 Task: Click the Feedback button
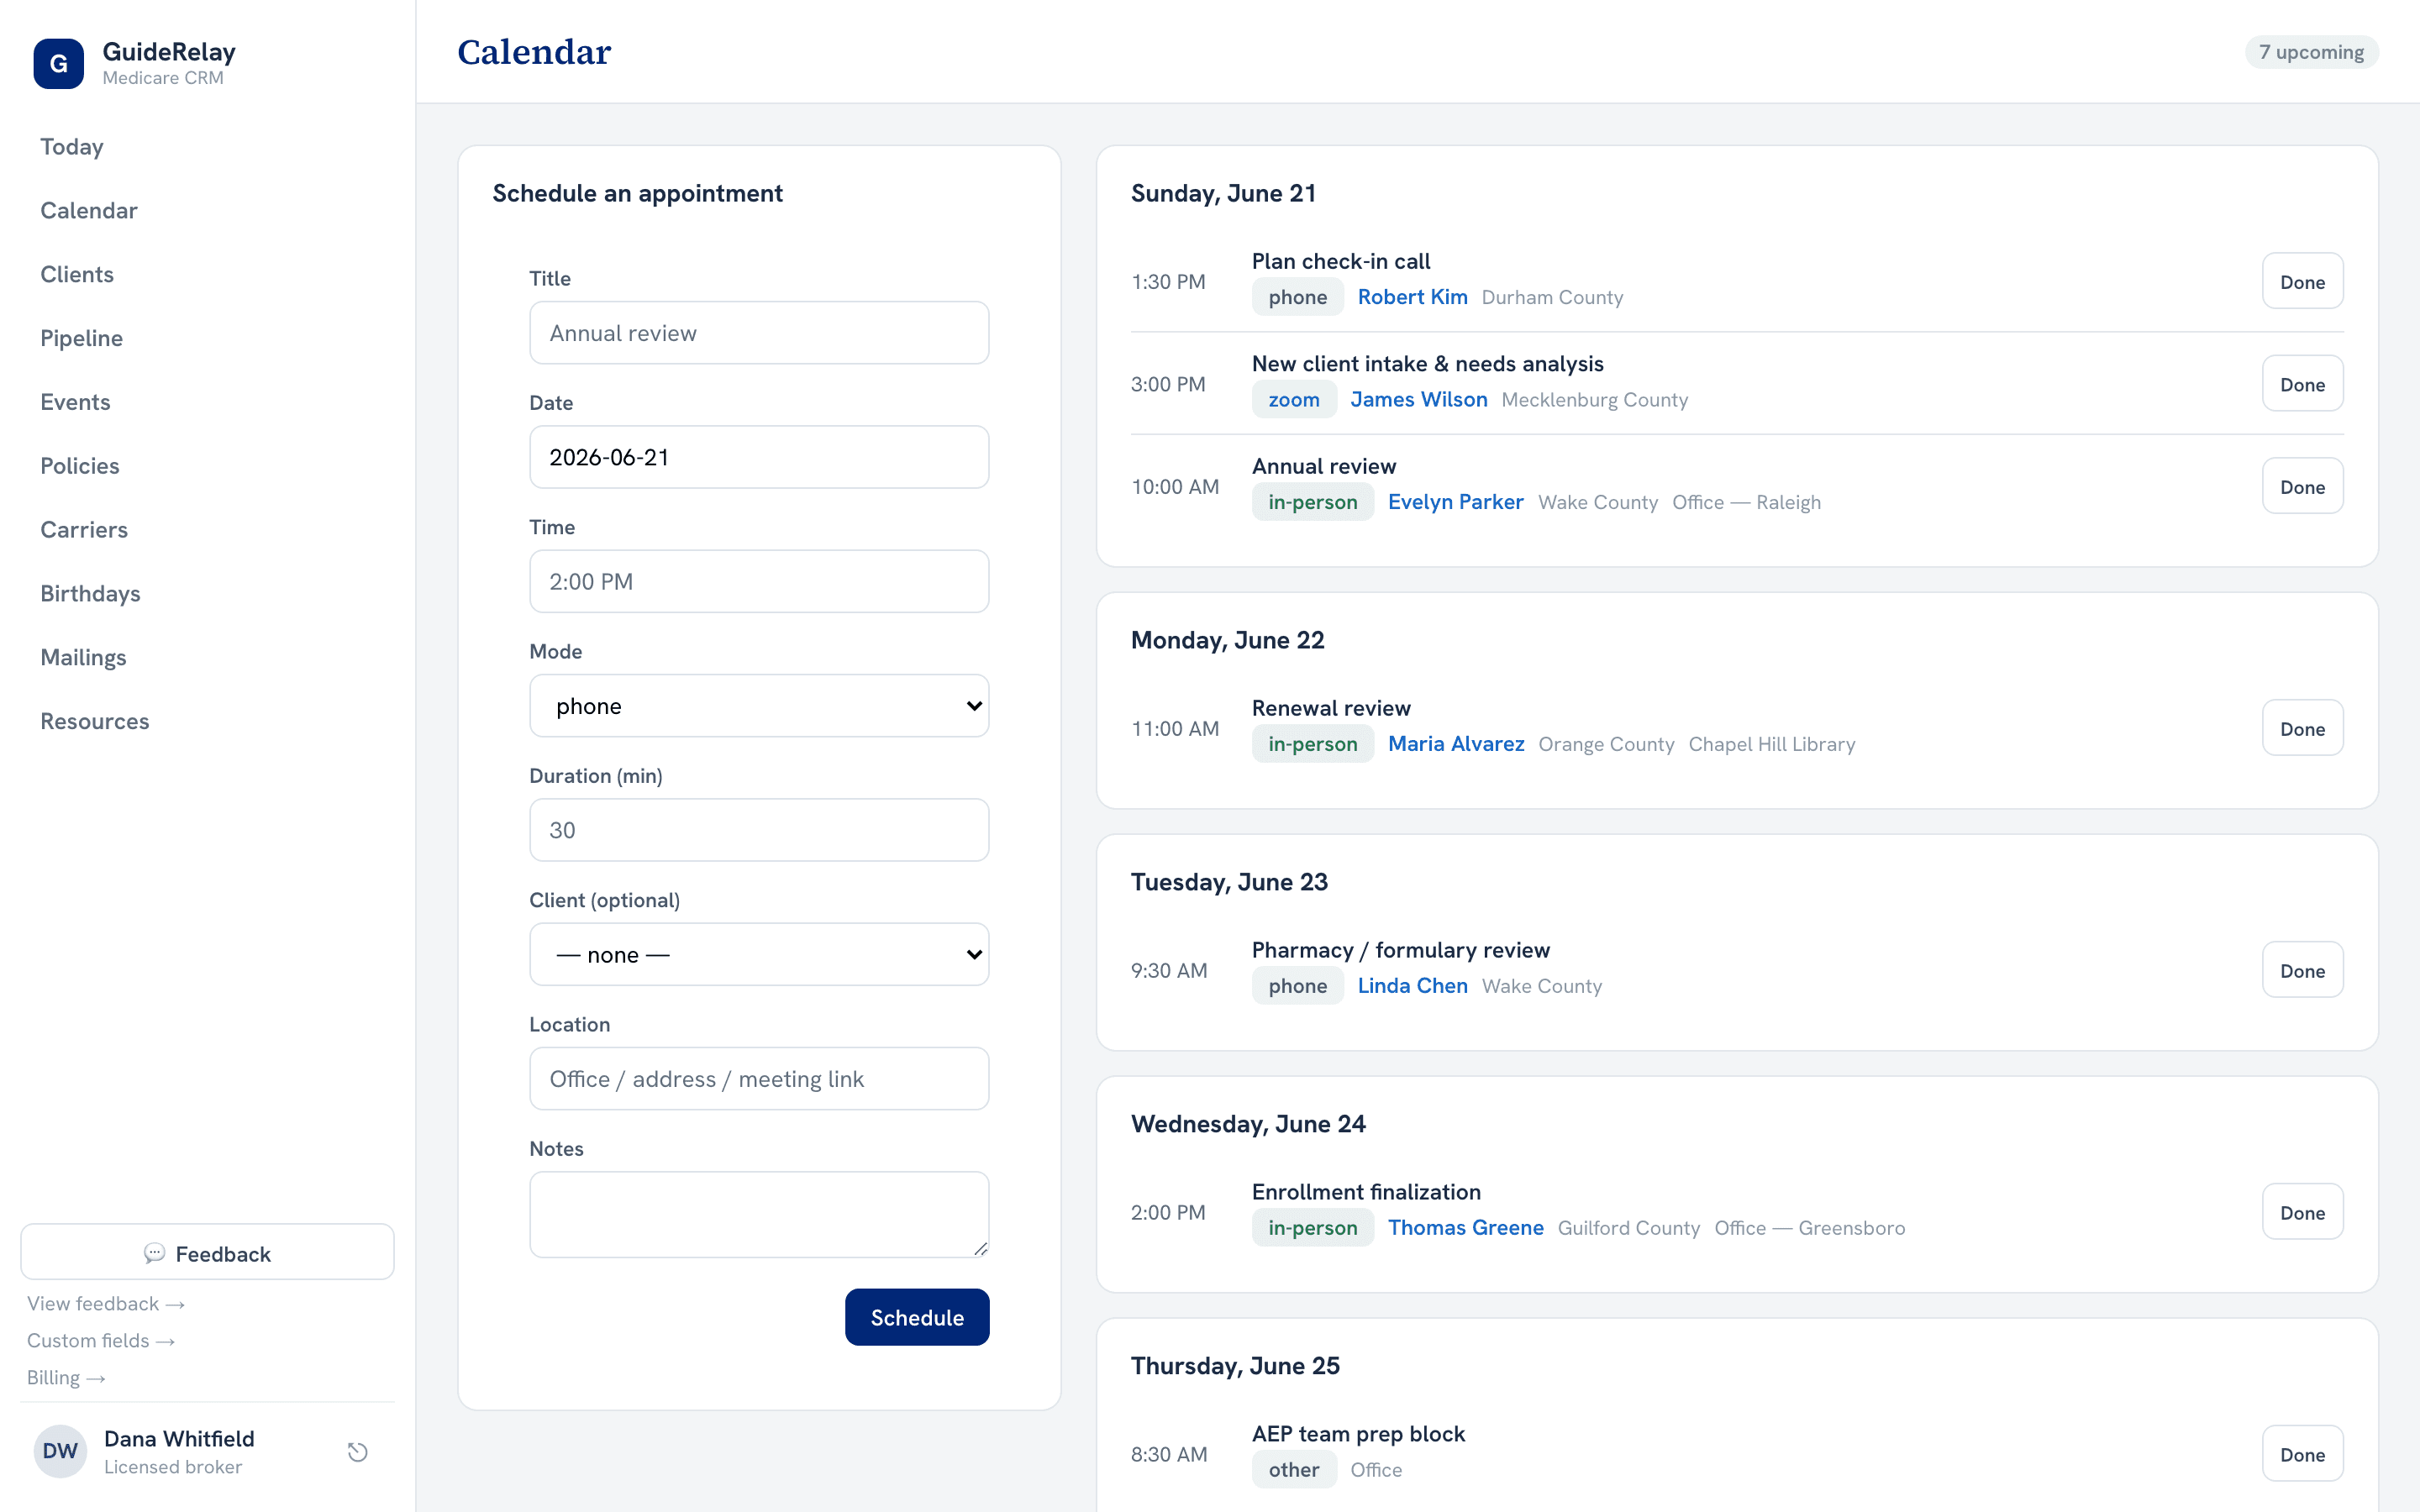(x=207, y=1253)
